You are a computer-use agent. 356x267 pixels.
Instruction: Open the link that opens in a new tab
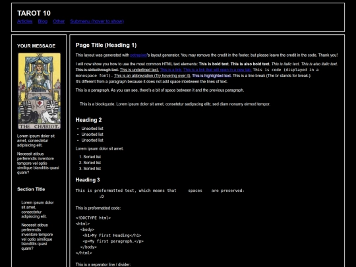[x=218, y=70]
